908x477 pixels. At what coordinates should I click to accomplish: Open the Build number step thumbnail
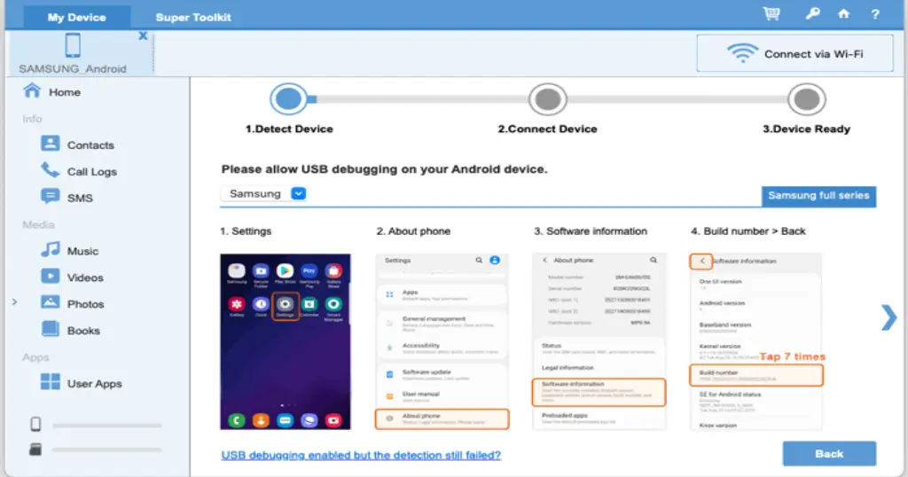755,341
